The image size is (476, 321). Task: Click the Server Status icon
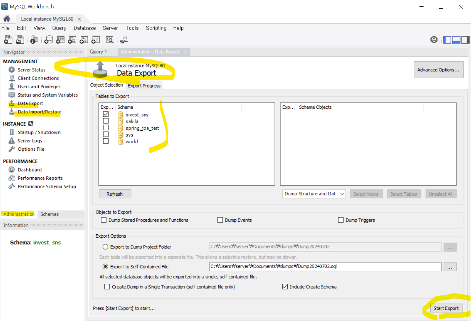click(x=12, y=70)
